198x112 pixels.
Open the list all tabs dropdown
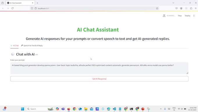pyautogui.click(x=173, y=3)
